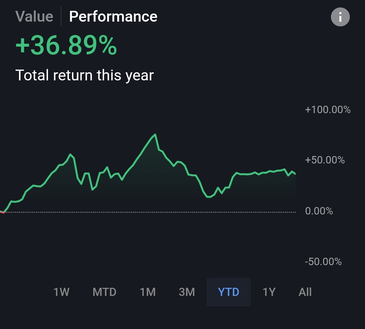This screenshot has width=365, height=329.
Task: Tap the 'Total return this year' label
Action: (x=84, y=75)
